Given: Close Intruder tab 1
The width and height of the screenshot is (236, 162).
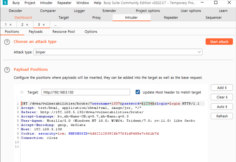Looking at the screenshot, I should coord(11,25).
